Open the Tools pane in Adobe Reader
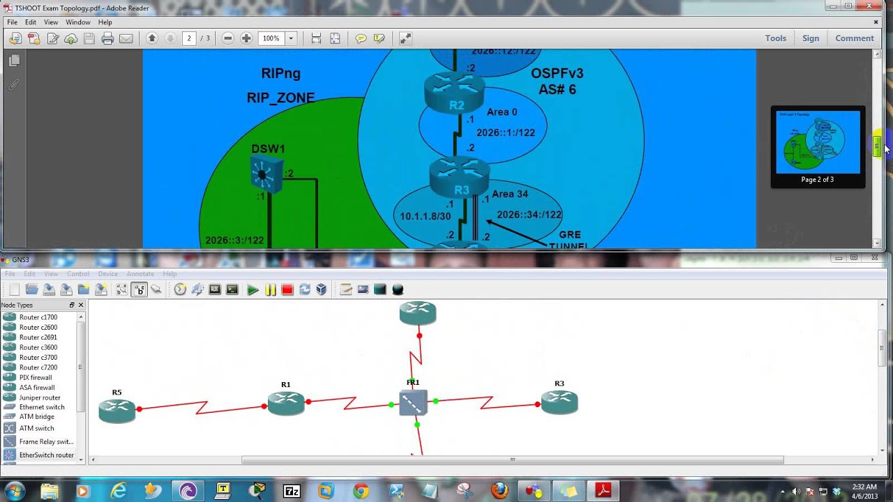The height and width of the screenshot is (502, 893). [x=776, y=38]
